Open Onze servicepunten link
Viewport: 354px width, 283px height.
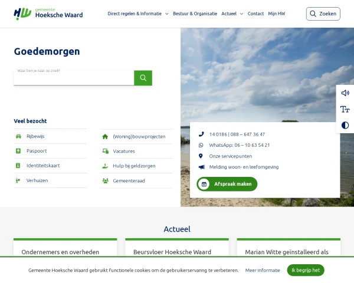(231, 156)
